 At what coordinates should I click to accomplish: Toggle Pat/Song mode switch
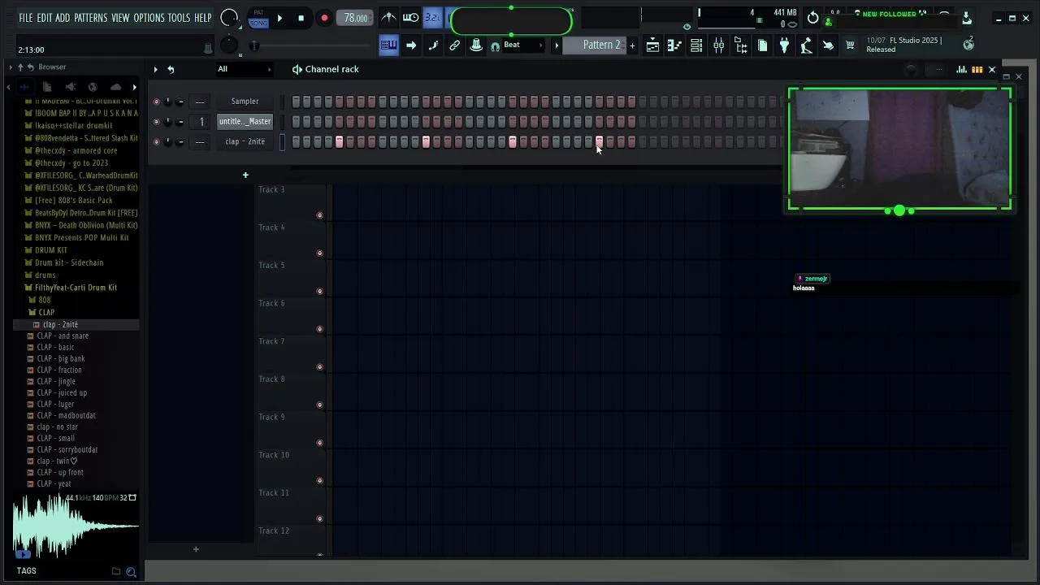258,18
